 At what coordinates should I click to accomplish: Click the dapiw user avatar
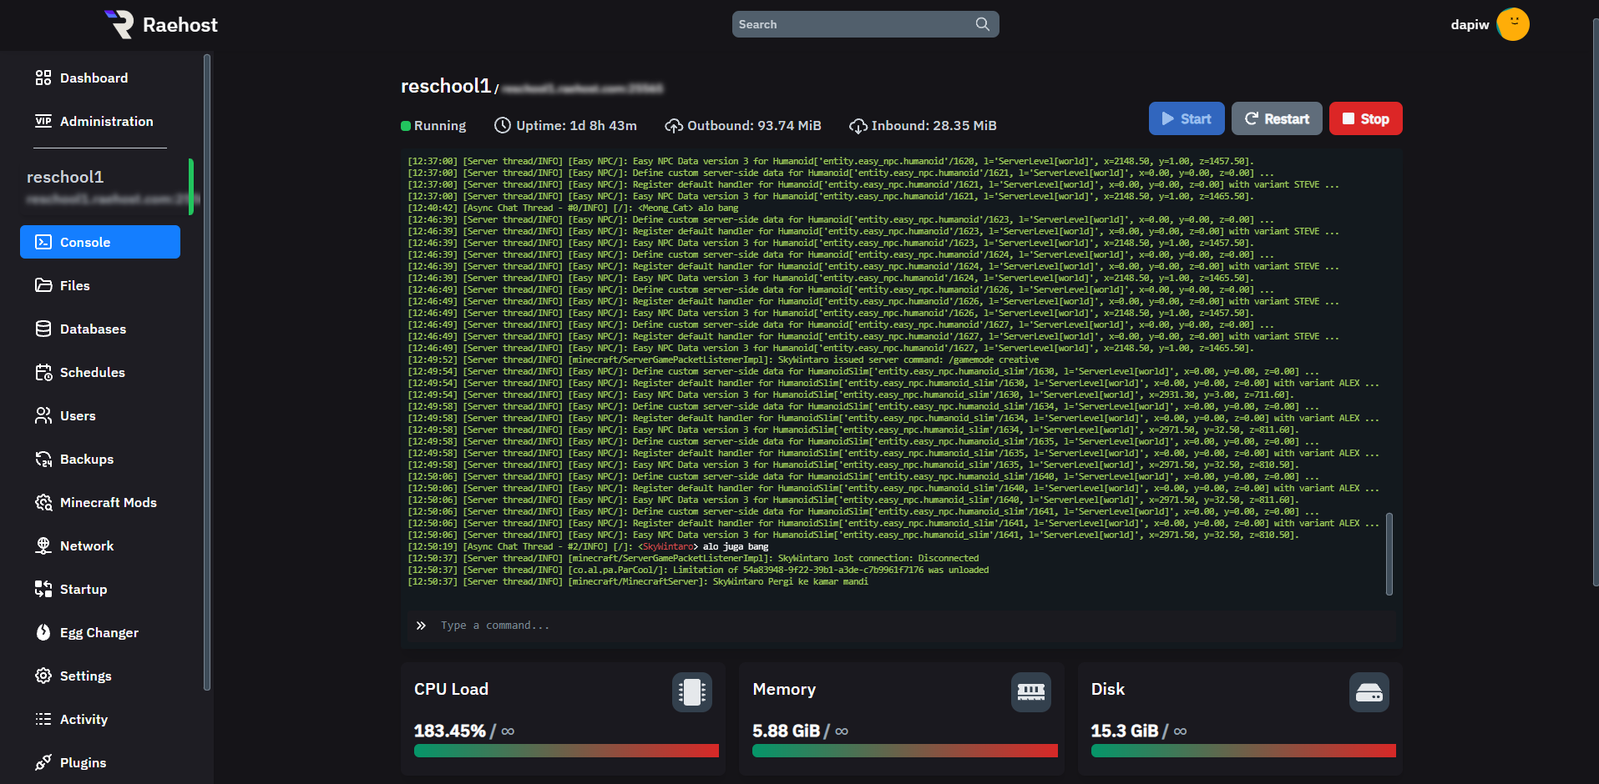(x=1512, y=24)
